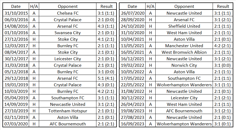Image resolution: width=236 pixels, height=130 pixels.
Task: Click the Tottenham Hotspur opponent cell
Action: point(67,111)
